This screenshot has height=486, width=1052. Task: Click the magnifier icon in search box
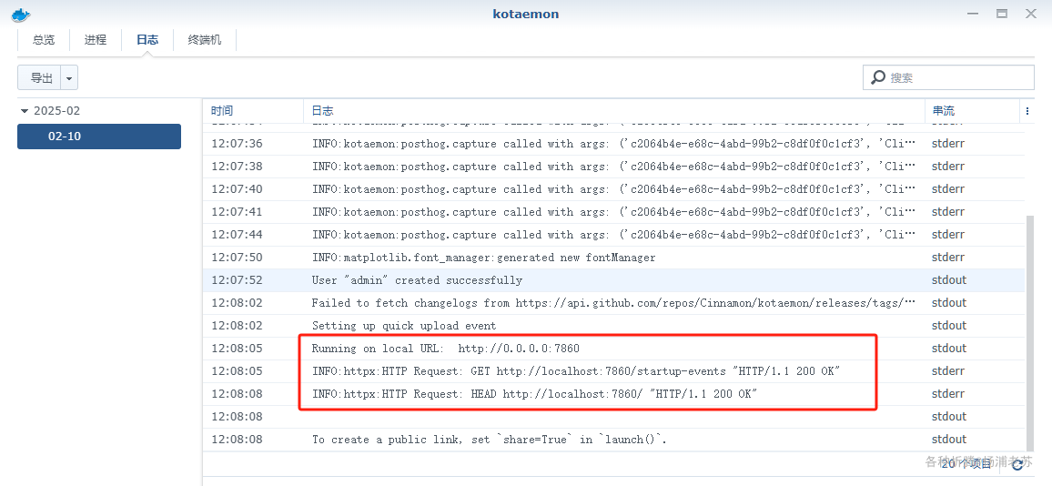(877, 78)
